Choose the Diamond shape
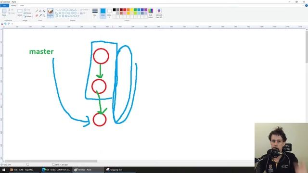Screen dimensions: 308x173 tap(60, 13)
